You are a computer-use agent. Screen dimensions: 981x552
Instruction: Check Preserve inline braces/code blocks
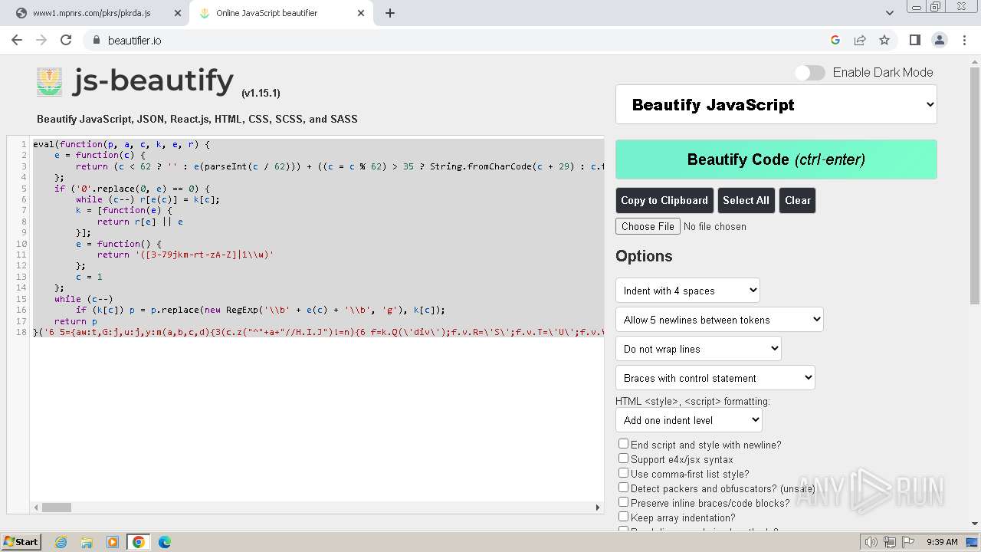[x=624, y=502]
